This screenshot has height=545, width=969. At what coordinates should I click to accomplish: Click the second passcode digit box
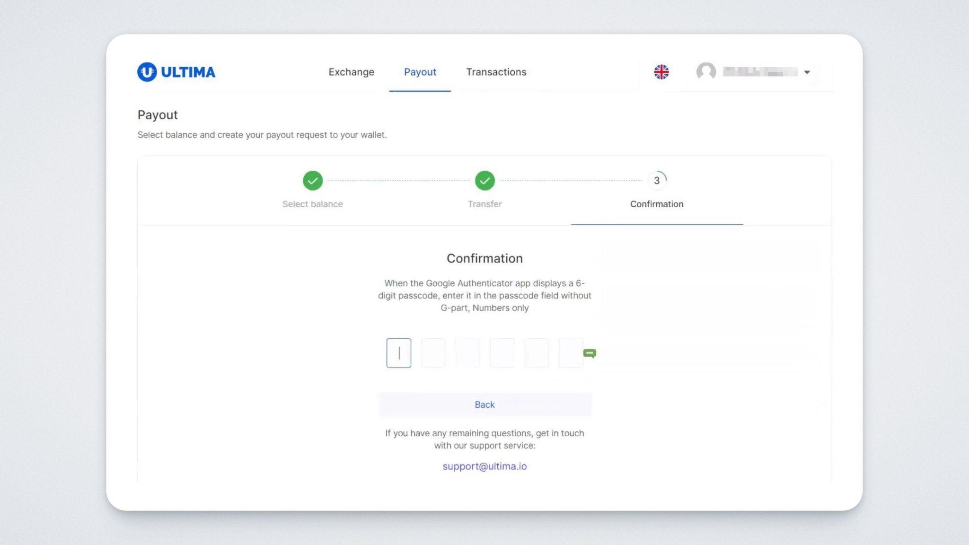coord(433,353)
